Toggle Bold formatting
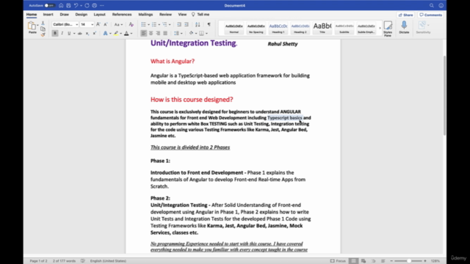Screen dimensions: 470x264 point(55,33)
